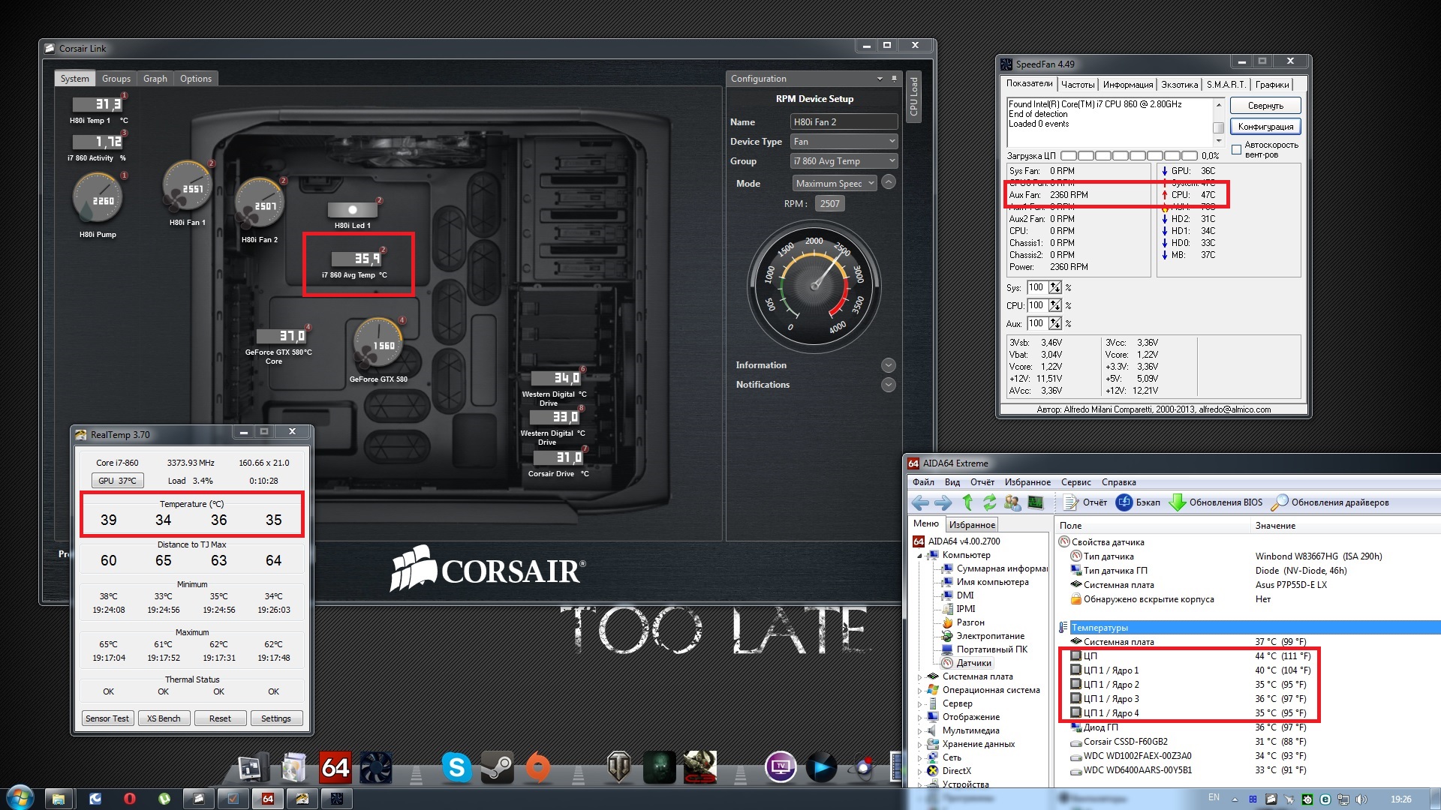Expand the Notifications section
The width and height of the screenshot is (1441, 810).
(888, 385)
